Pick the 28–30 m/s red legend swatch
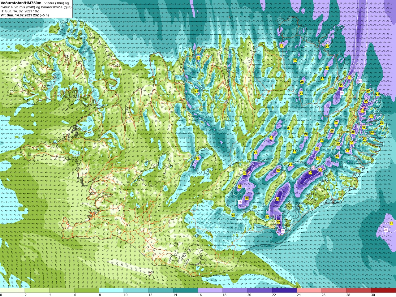The image size is (396, 297). tap(359, 291)
